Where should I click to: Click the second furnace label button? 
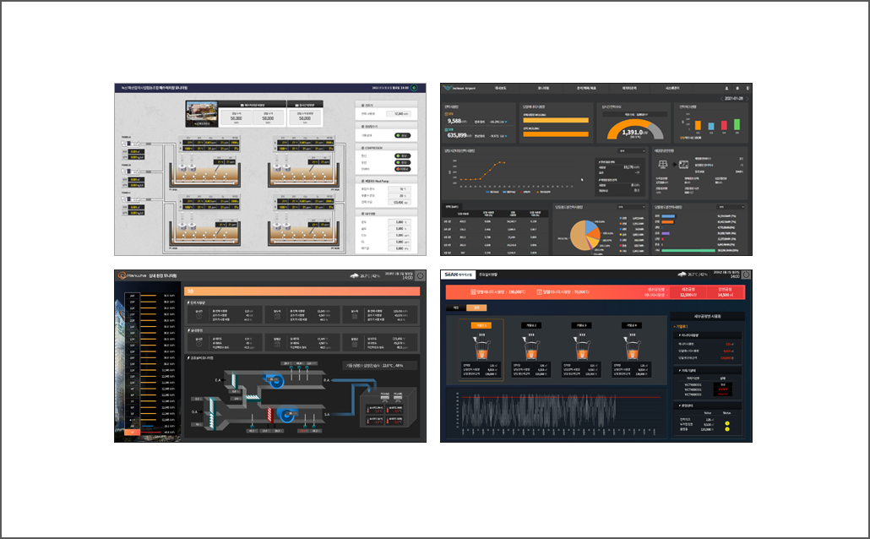pyautogui.click(x=531, y=325)
